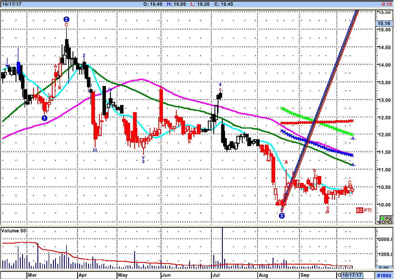Click the #1864 bar count box
Image resolution: width=403 pixels, height=279 pixels.
tap(384, 275)
